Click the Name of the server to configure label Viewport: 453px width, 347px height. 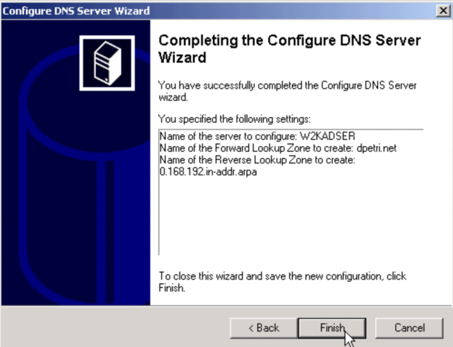228,136
